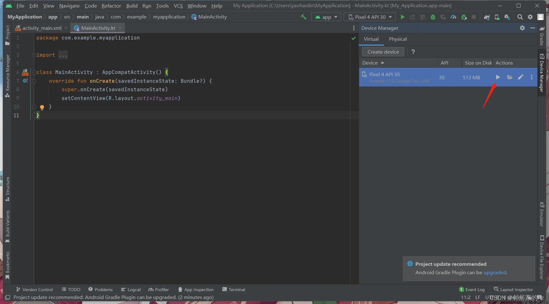Hide the Device Manager panel
Viewport: 549px width, 304px height.
[x=533, y=28]
